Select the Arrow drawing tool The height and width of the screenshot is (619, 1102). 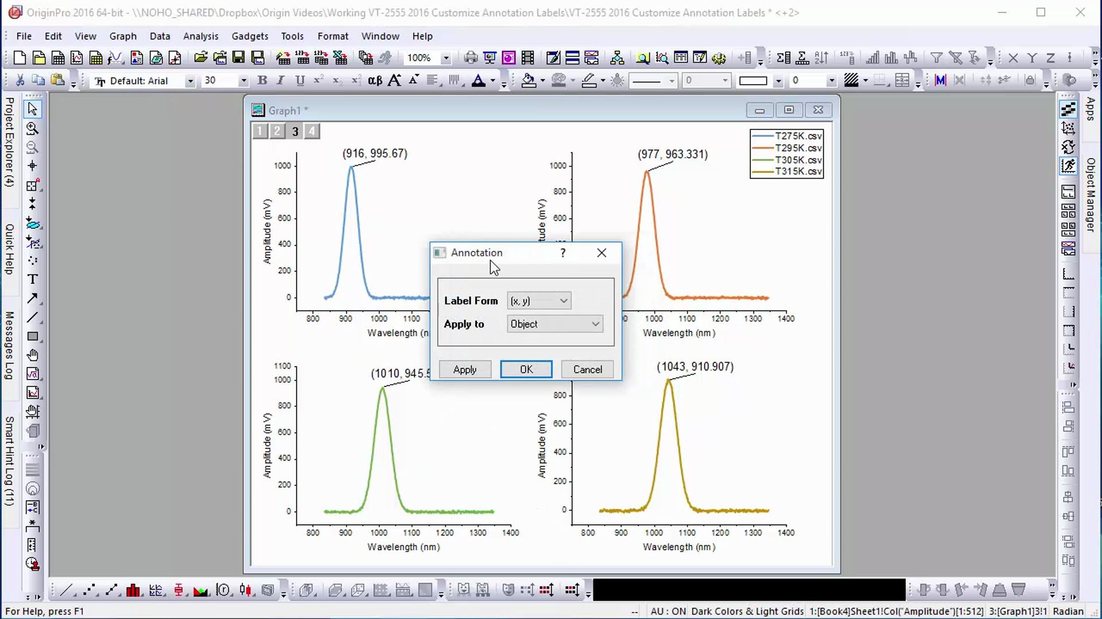pos(32,298)
